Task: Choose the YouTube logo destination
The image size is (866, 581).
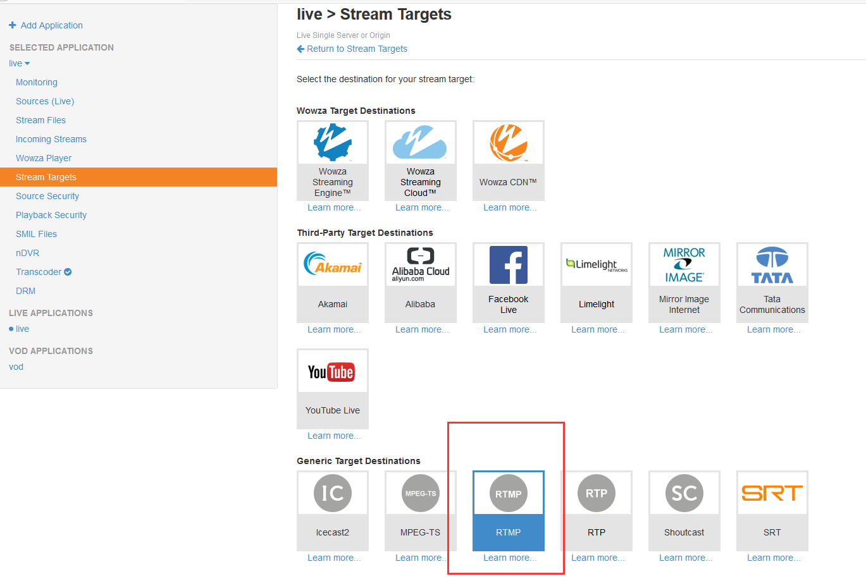Action: pyautogui.click(x=331, y=372)
